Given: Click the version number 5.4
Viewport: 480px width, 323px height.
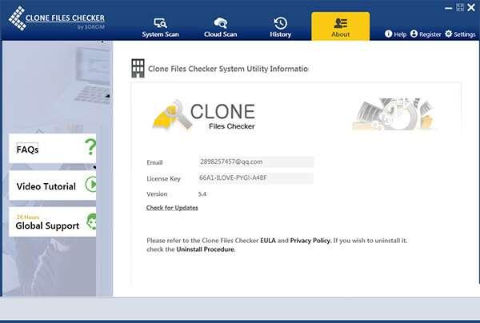Looking at the screenshot, I should point(202,194).
